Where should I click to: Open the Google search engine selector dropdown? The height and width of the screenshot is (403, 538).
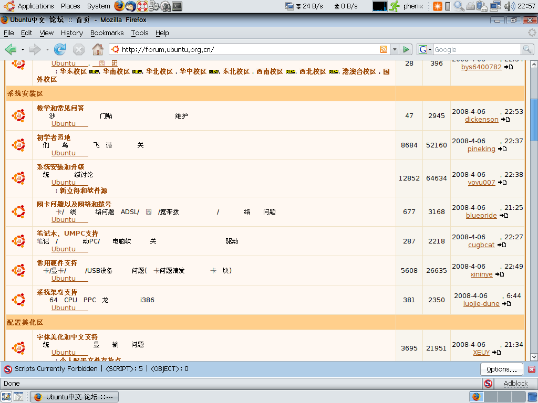[425, 49]
